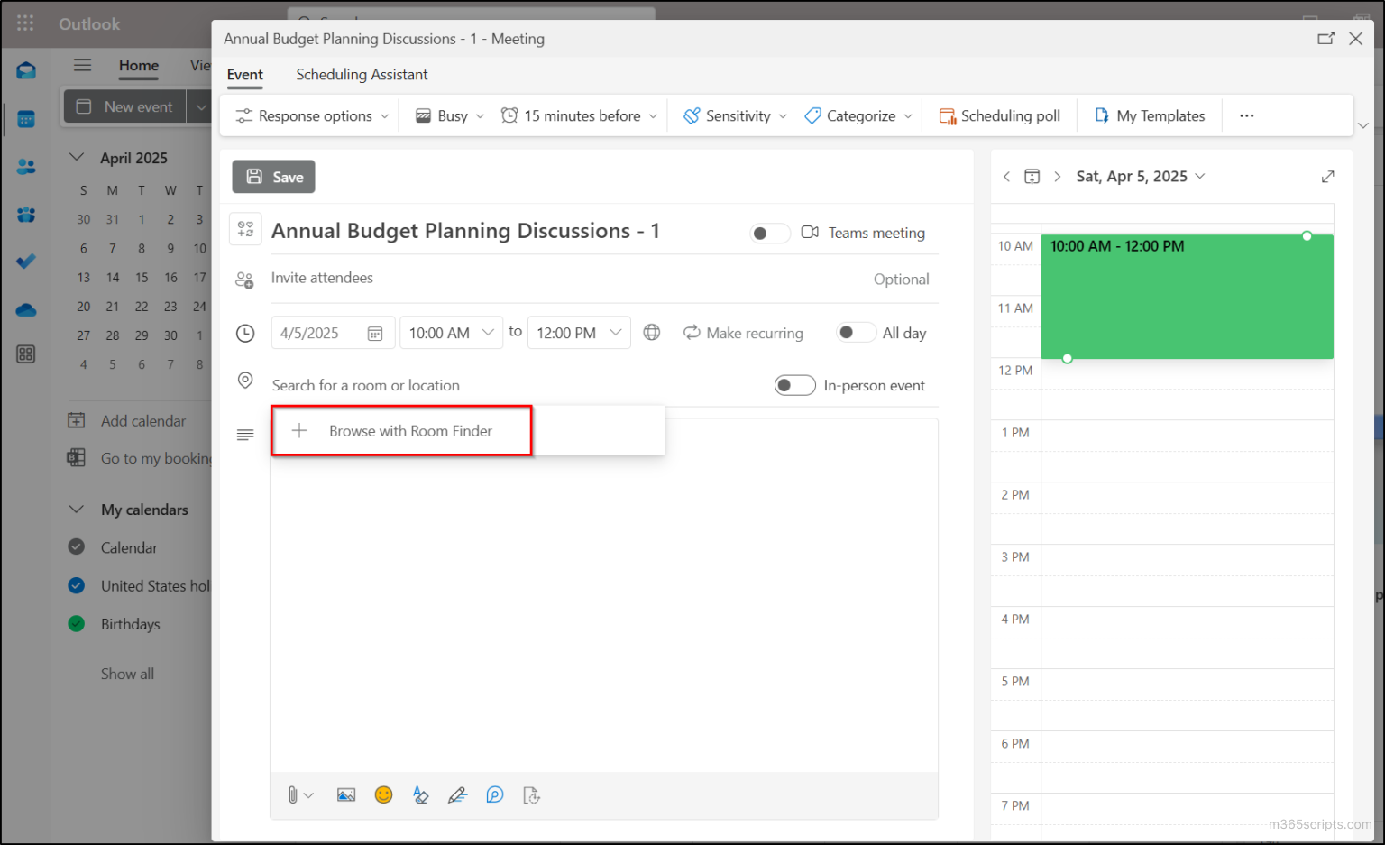Viewport: 1385px width, 845px height.
Task: Switch to the Scheduling Assistant tab
Action: [361, 74]
